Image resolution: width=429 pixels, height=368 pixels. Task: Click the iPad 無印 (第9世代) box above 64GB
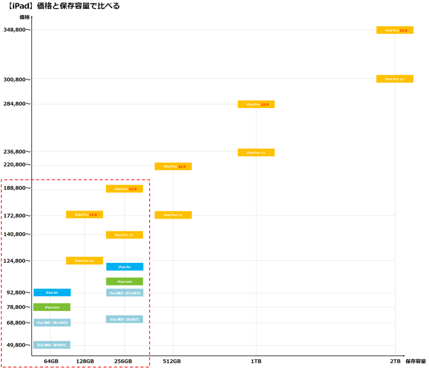[x=52, y=345]
